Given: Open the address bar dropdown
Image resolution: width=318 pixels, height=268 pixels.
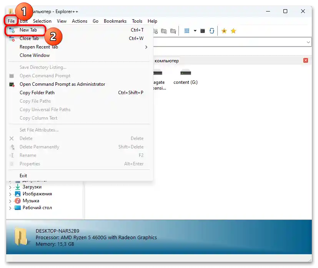Looking at the screenshot, I should tap(308, 42).
